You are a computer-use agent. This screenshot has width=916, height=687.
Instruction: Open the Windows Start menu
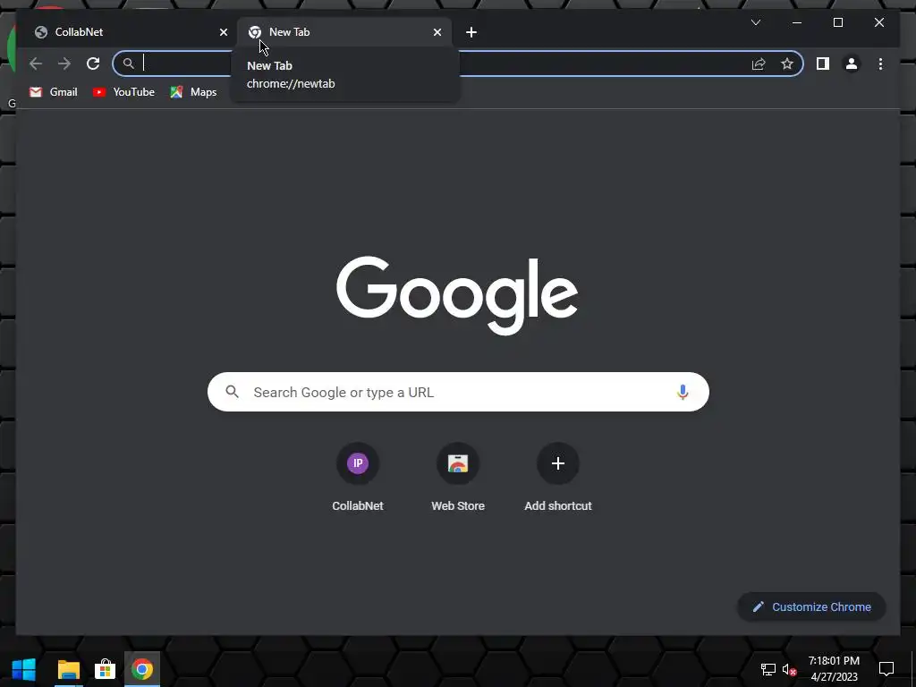[24, 669]
